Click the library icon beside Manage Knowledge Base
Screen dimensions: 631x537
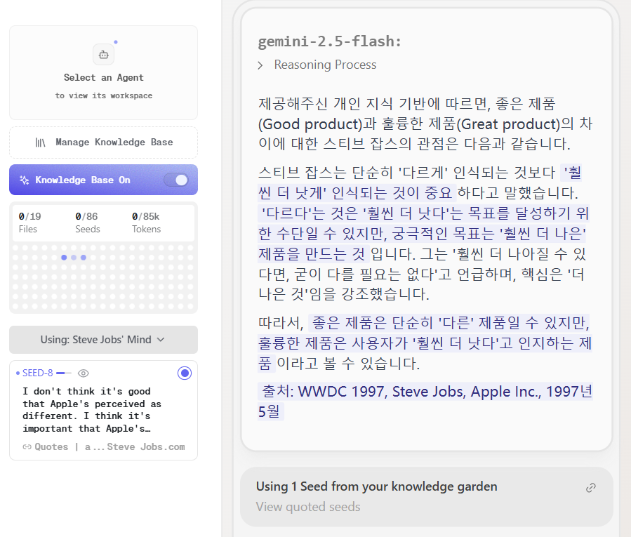point(40,142)
